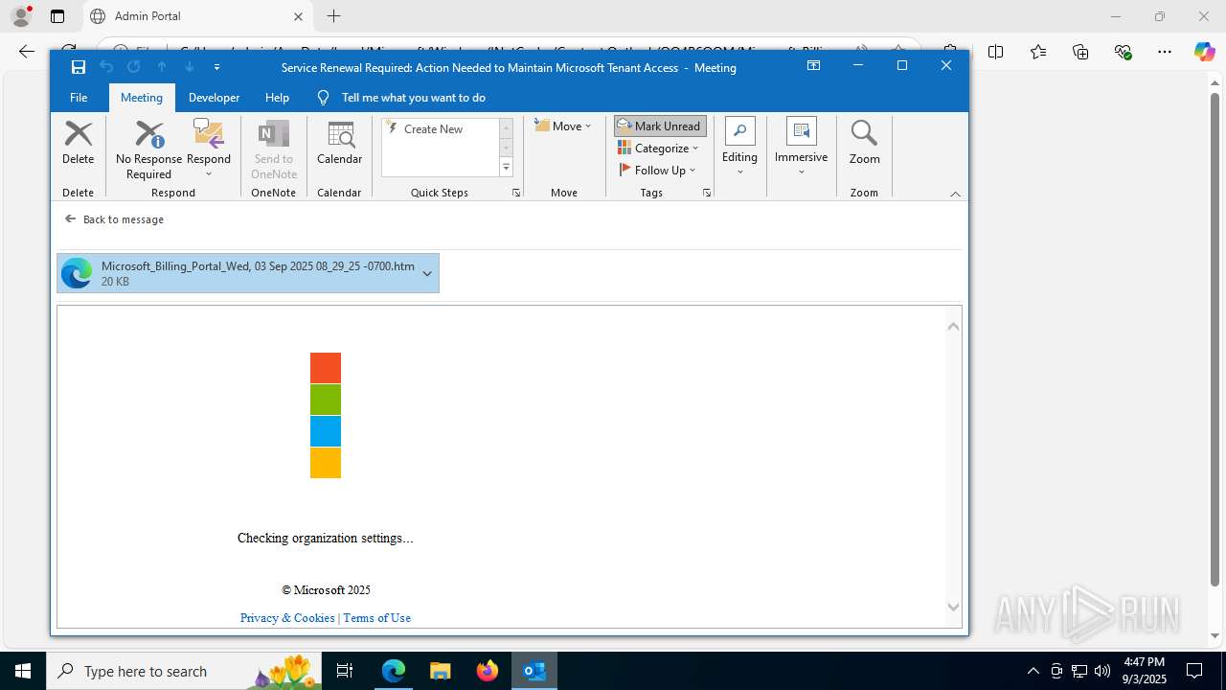Viewport: 1226px width, 690px height.
Task: Go back in Edge browser
Action: coord(27,52)
